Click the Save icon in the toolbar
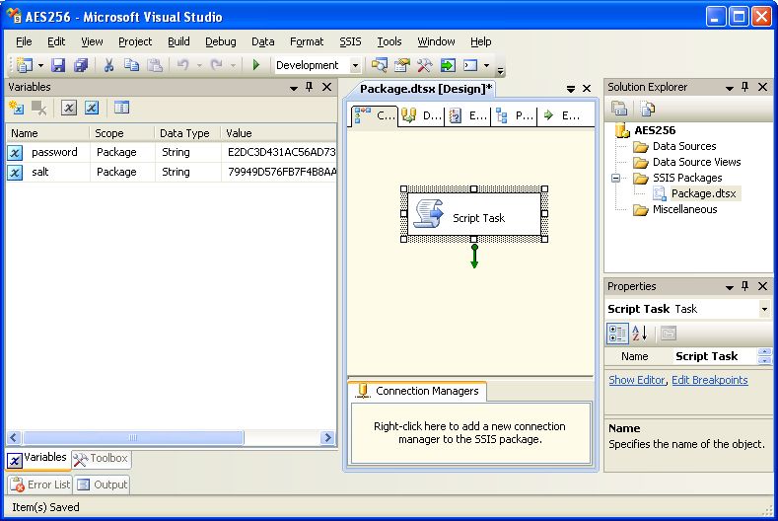Viewport: 778px width, 521px height. (58, 65)
